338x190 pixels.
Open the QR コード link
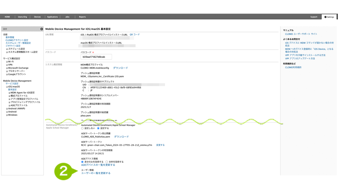pyautogui.click(x=135, y=34)
